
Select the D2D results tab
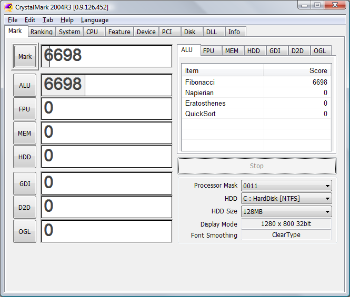[x=299, y=51]
